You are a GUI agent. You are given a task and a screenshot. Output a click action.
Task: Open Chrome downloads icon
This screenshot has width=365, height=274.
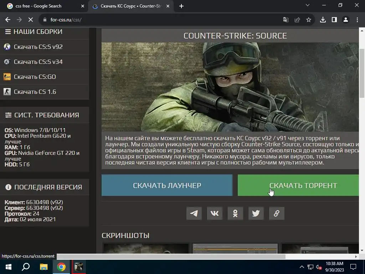[x=323, y=20]
